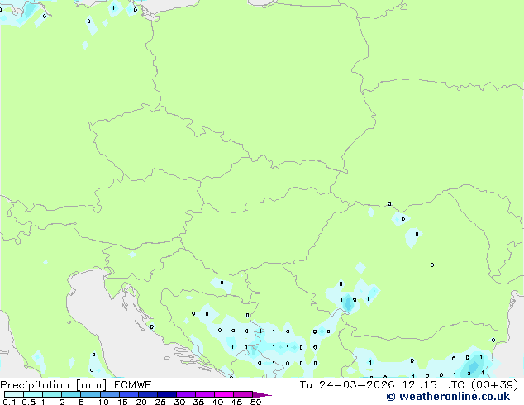
Task: Click the 1–2 mm legend color swatch
Action: coord(52,394)
